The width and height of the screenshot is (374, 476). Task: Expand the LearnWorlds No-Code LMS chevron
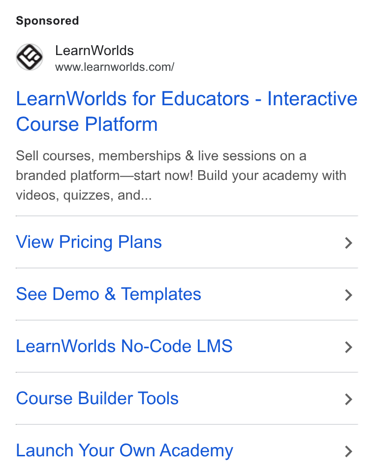348,347
